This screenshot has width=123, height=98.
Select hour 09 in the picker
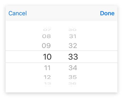(x=46, y=46)
